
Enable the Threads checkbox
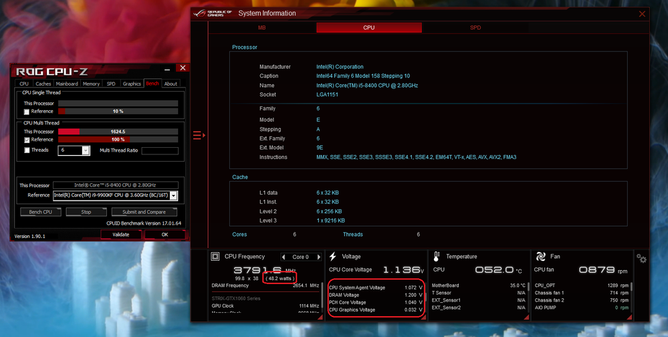pos(27,150)
